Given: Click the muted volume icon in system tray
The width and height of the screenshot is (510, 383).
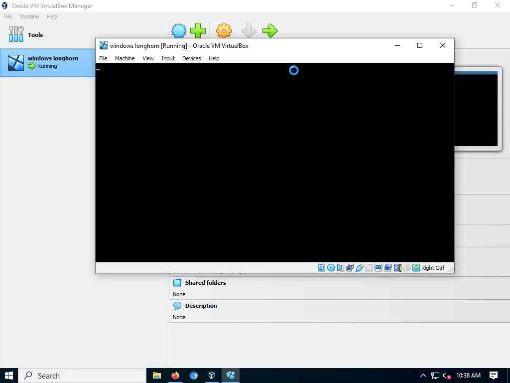Looking at the screenshot, I should coord(447,376).
